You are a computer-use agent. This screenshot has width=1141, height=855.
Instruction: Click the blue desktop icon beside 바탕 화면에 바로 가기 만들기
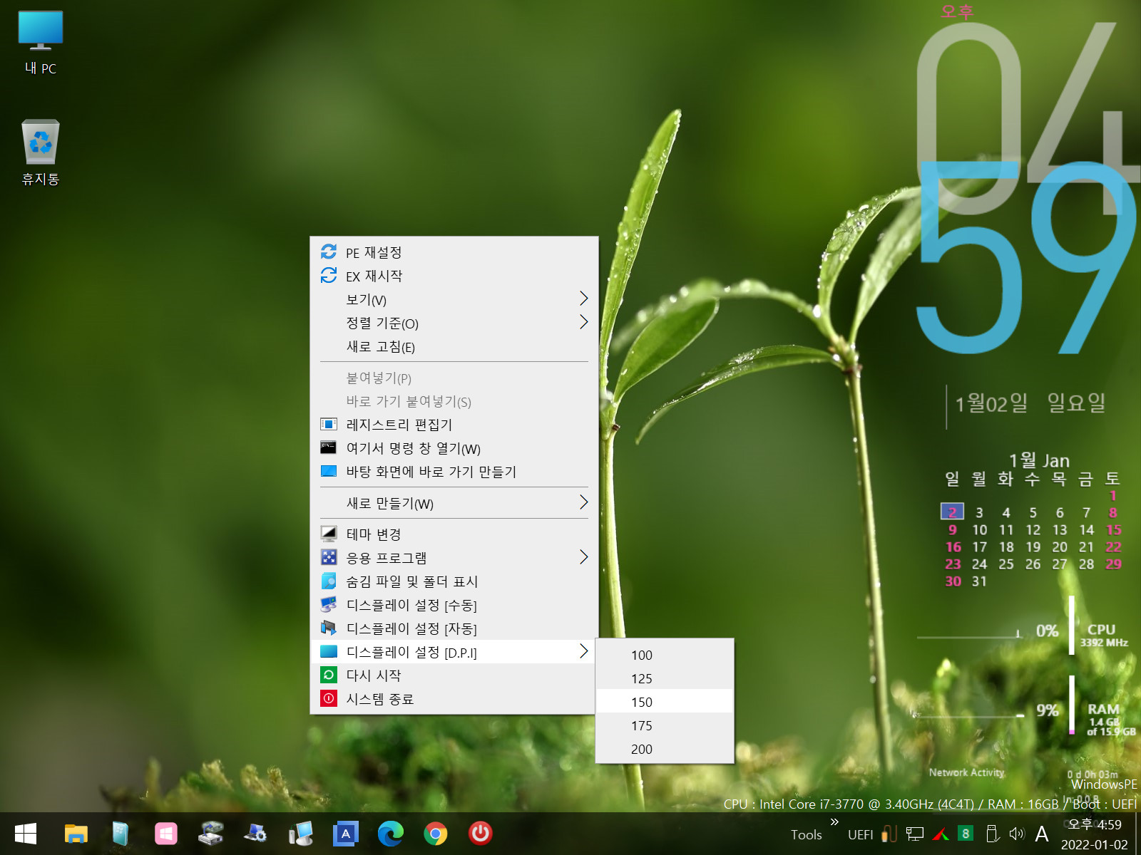tap(329, 471)
